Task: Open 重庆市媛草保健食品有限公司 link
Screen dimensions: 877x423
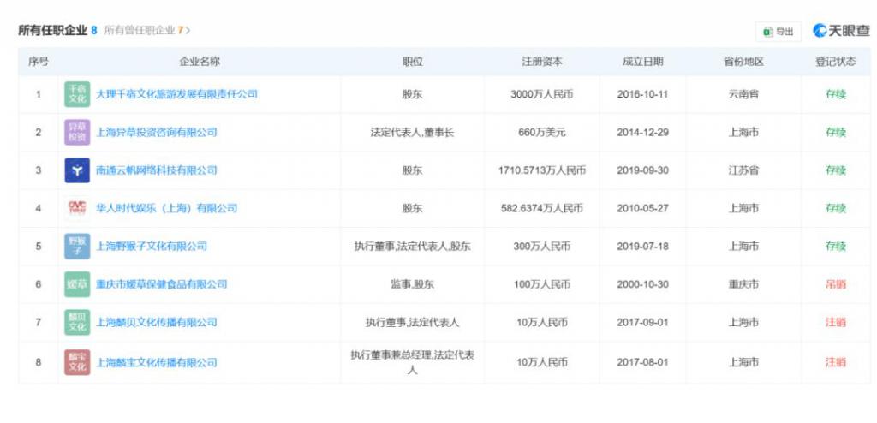Action: click(162, 284)
